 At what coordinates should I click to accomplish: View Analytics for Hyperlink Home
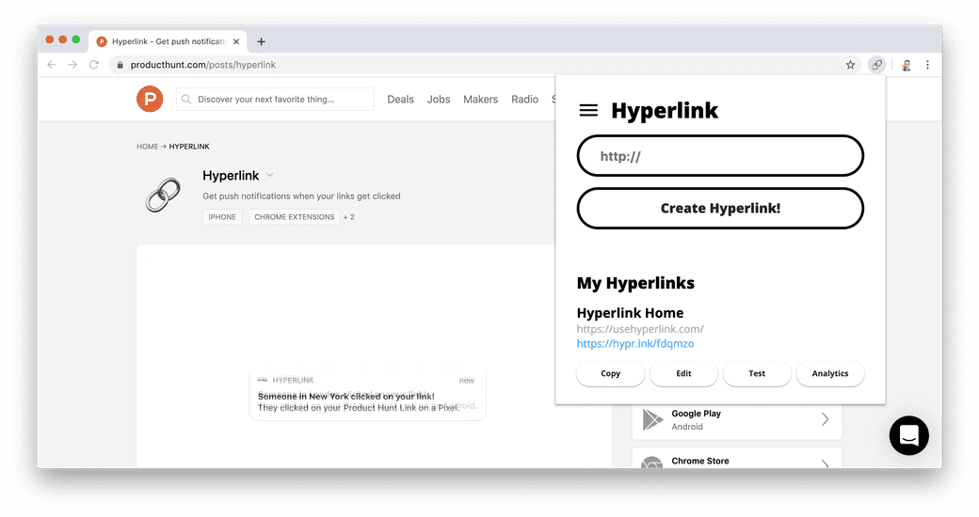(829, 373)
